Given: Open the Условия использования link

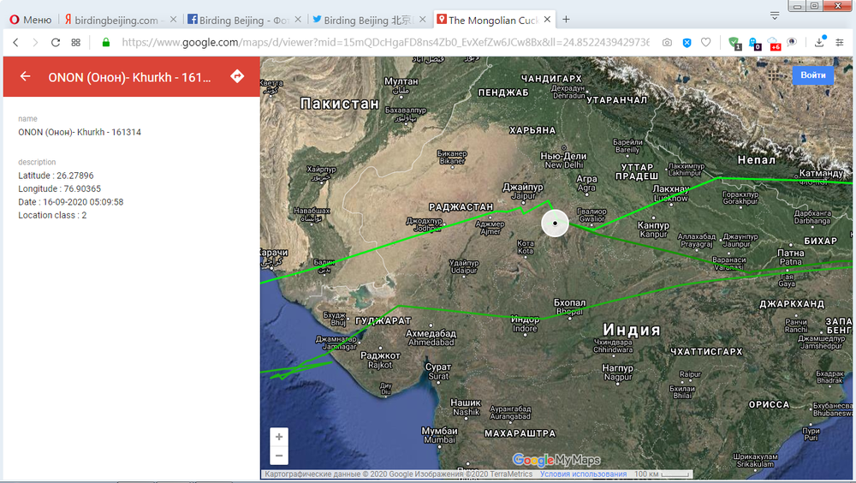Looking at the screenshot, I should (583, 474).
